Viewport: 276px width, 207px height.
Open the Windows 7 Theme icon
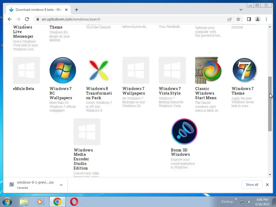245,70
